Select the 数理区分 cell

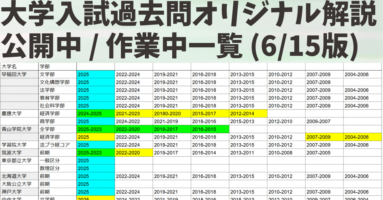[x=57, y=168]
